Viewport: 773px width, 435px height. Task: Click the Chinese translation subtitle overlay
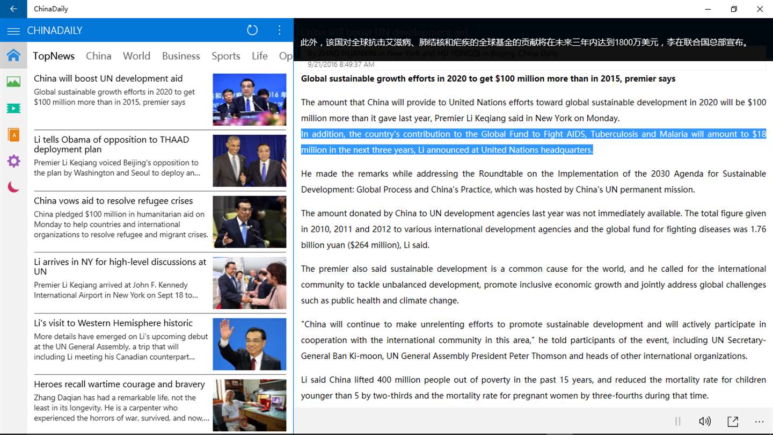click(525, 42)
